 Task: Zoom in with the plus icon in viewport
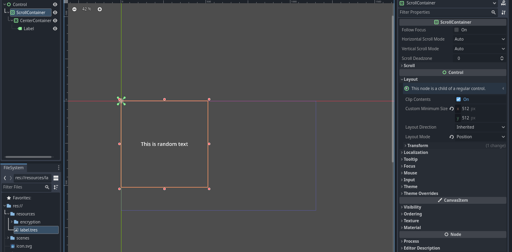[x=100, y=9]
